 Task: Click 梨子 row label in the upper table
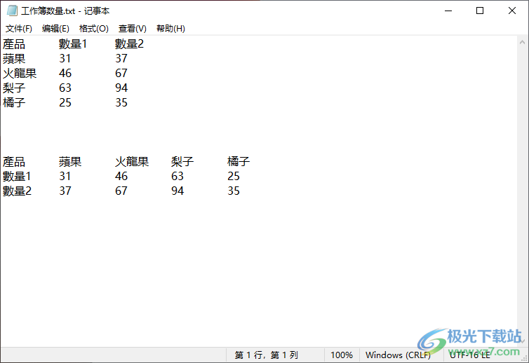pos(14,88)
